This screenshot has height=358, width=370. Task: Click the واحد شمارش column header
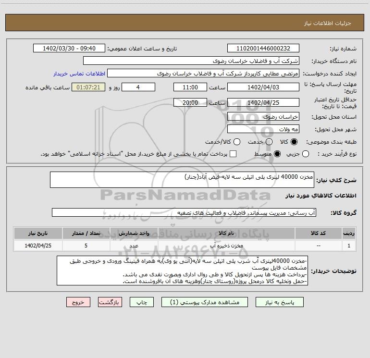click(x=134, y=233)
